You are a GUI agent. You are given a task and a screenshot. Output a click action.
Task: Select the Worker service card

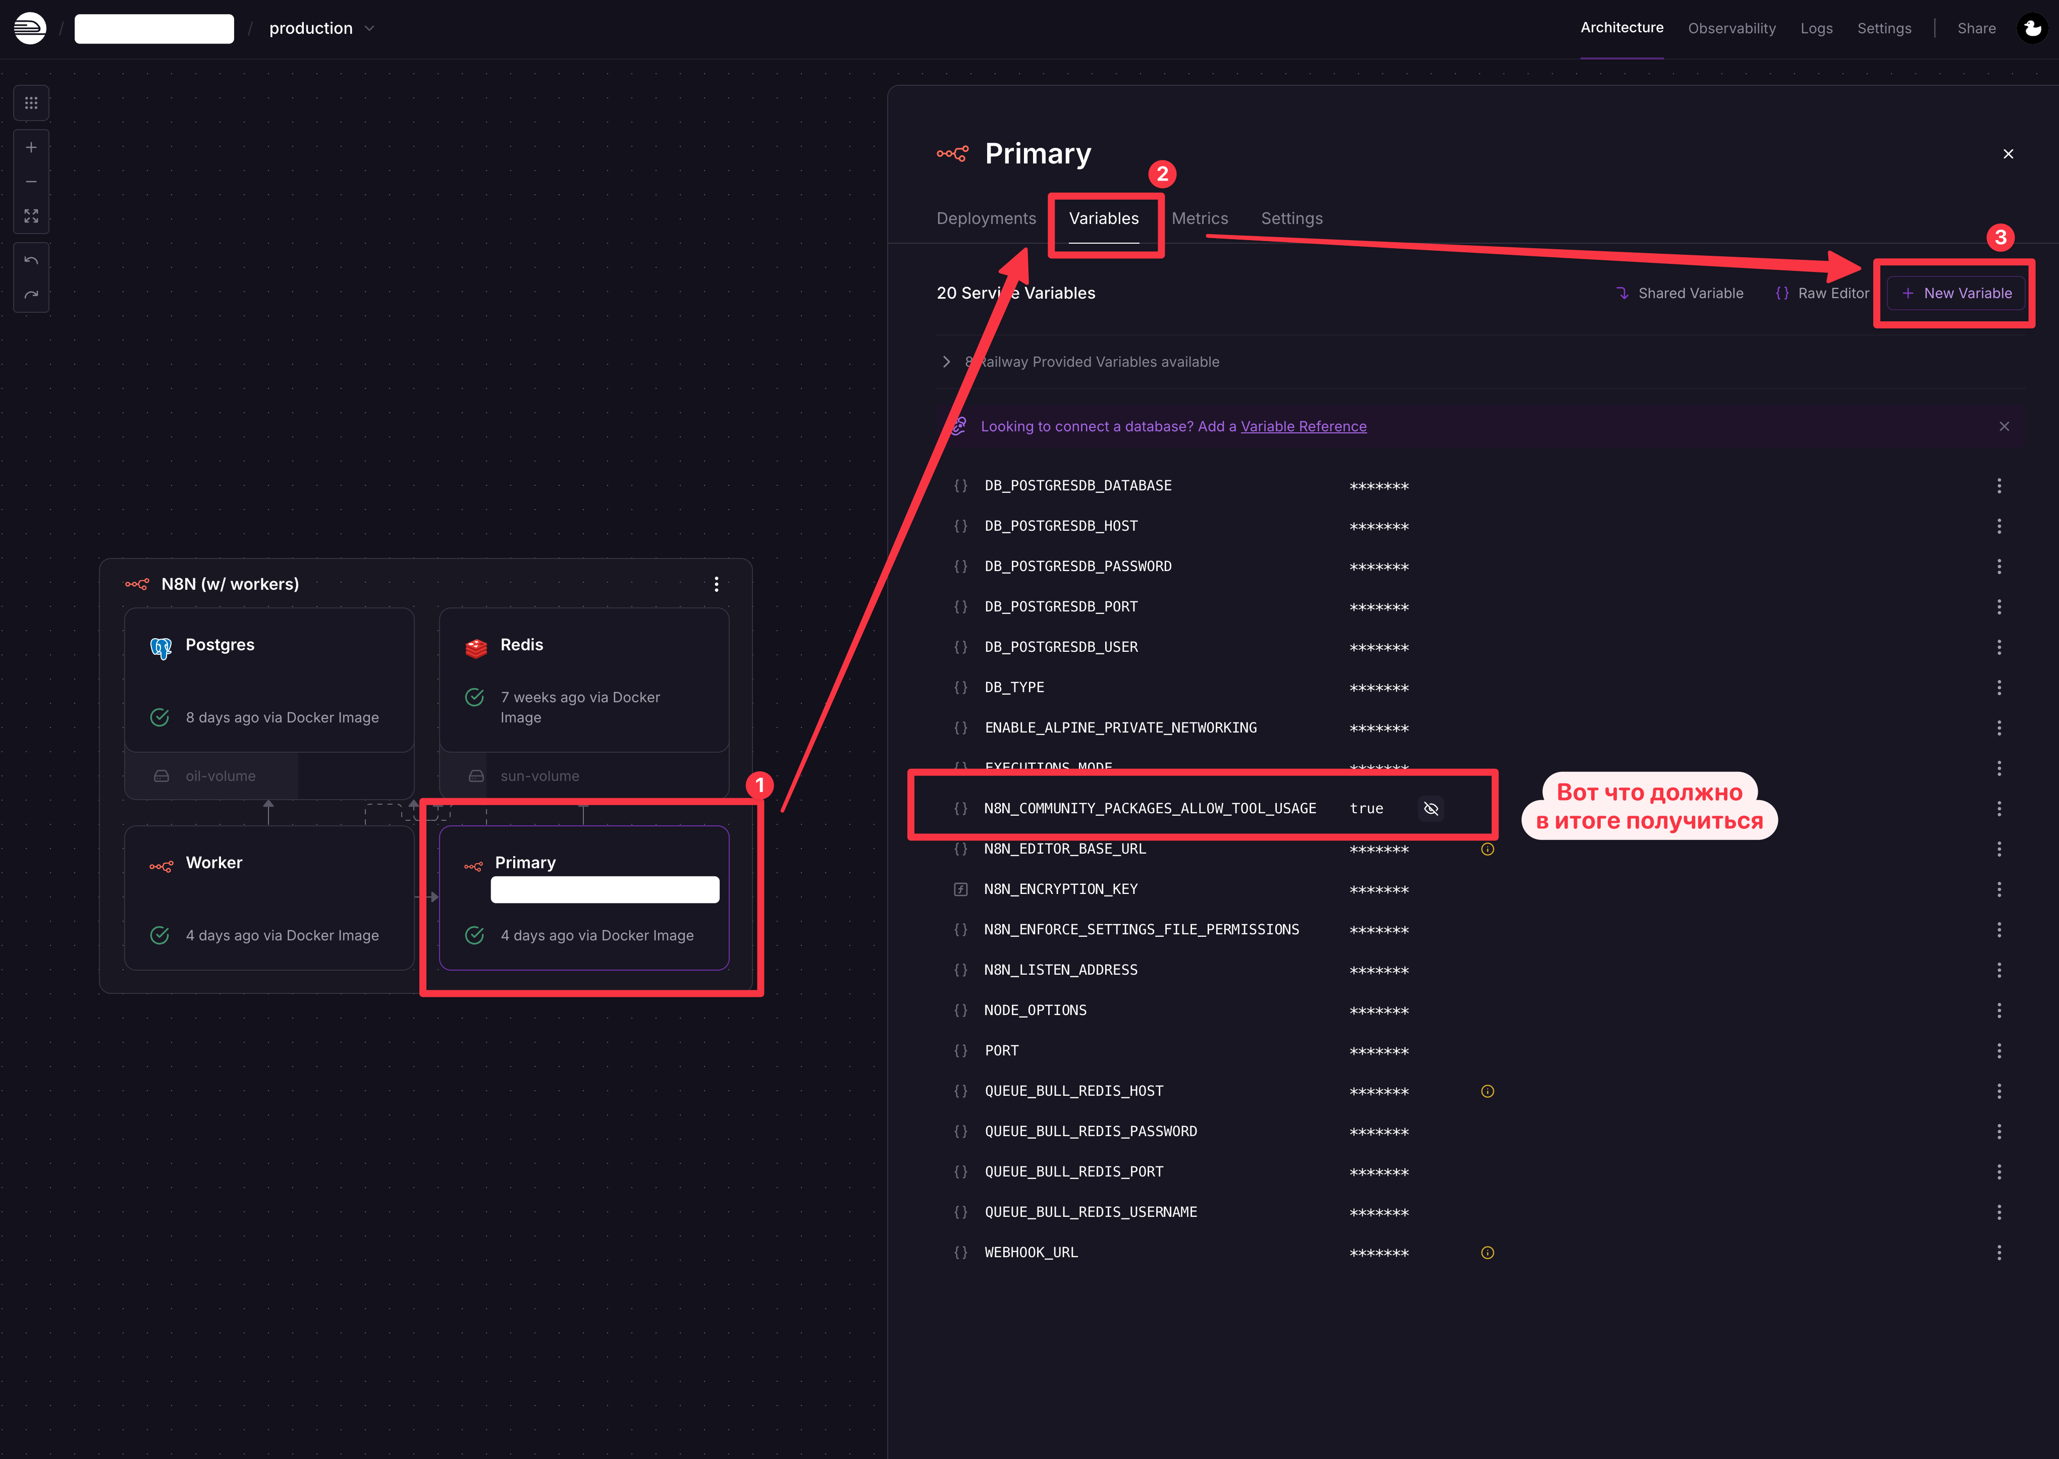click(268, 897)
